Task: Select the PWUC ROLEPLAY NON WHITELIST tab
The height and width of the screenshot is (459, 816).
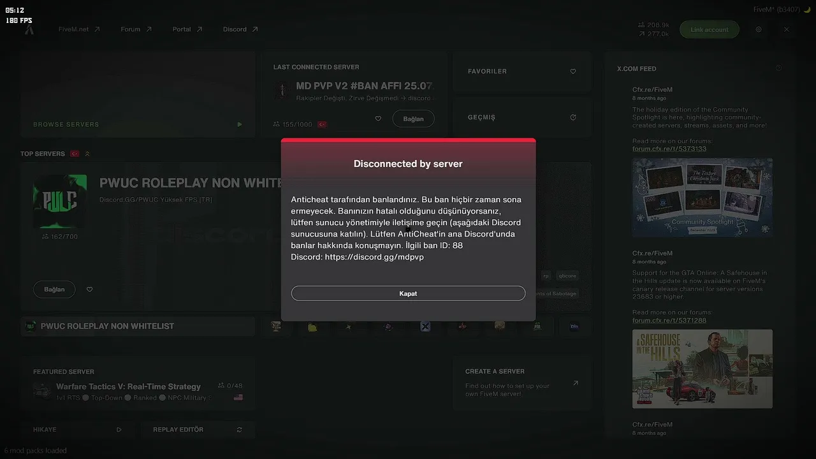Action: 138,326
